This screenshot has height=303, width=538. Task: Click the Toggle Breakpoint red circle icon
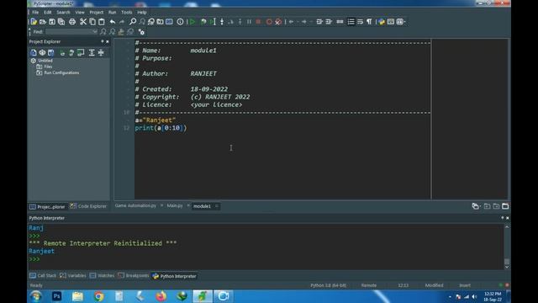[269, 22]
